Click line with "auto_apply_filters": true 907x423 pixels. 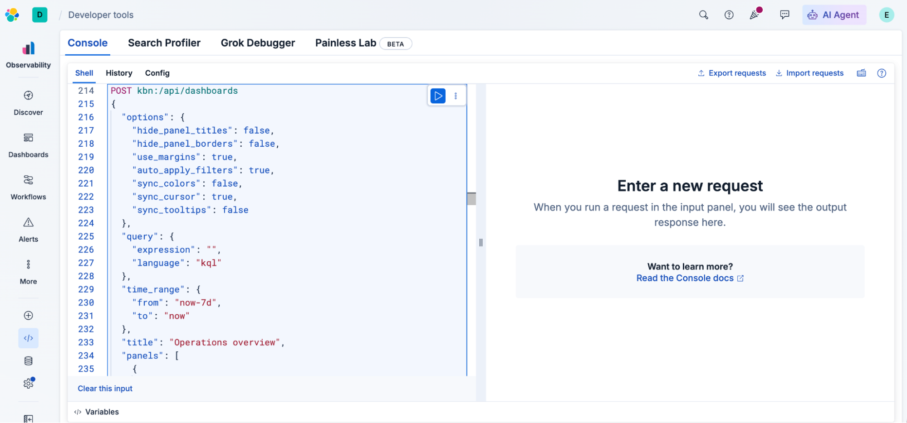[x=203, y=170]
